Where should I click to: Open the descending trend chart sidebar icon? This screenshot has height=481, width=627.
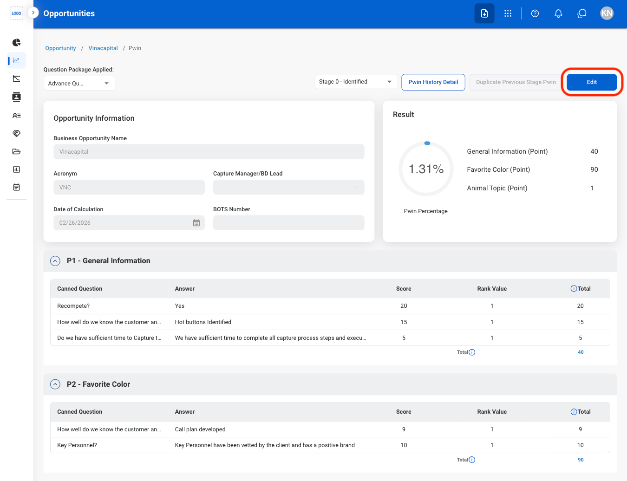click(16, 78)
